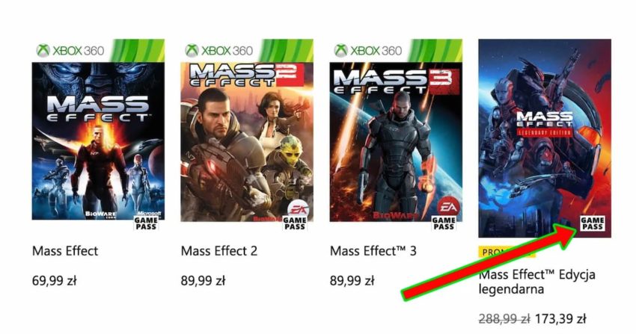Click the 69,99 zł price
Image resolution: width=636 pixels, height=334 pixels.
click(55, 280)
